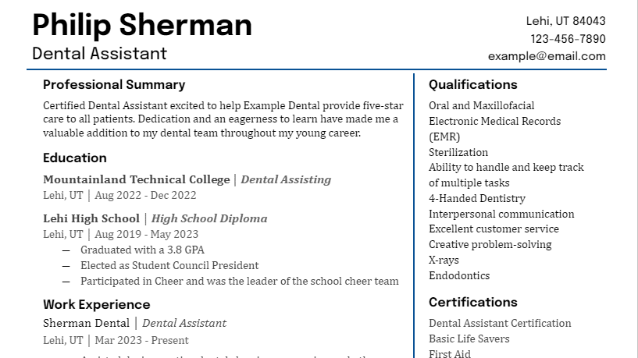The image size is (638, 358).
Task: Click the Education section heading
Action: pos(75,158)
